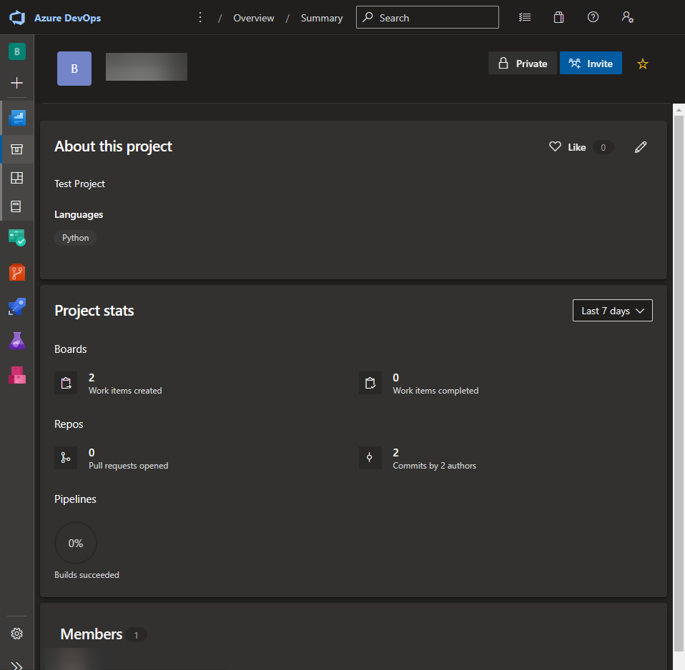Go to Overview breadcrumb
The width and height of the screenshot is (685, 670).
(253, 18)
